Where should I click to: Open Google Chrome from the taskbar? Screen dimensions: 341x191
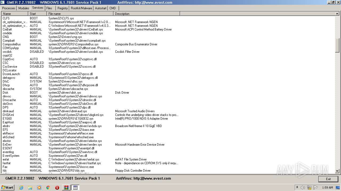48,188
